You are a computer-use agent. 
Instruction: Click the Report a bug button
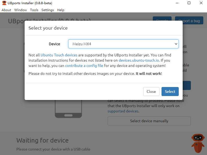point(189,20)
